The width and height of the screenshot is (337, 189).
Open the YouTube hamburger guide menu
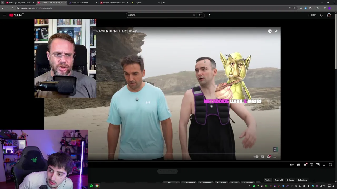pyautogui.click(x=5, y=15)
